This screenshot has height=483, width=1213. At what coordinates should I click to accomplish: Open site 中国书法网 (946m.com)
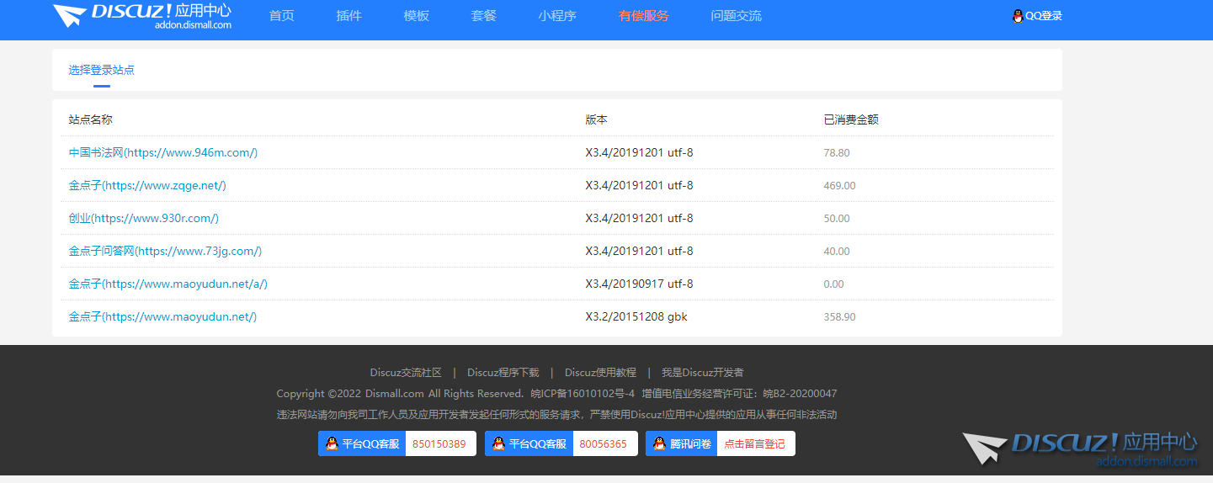coord(163,152)
